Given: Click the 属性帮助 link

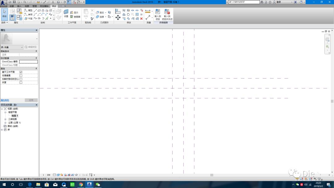Looking at the screenshot, I should pyautogui.click(x=5, y=100).
